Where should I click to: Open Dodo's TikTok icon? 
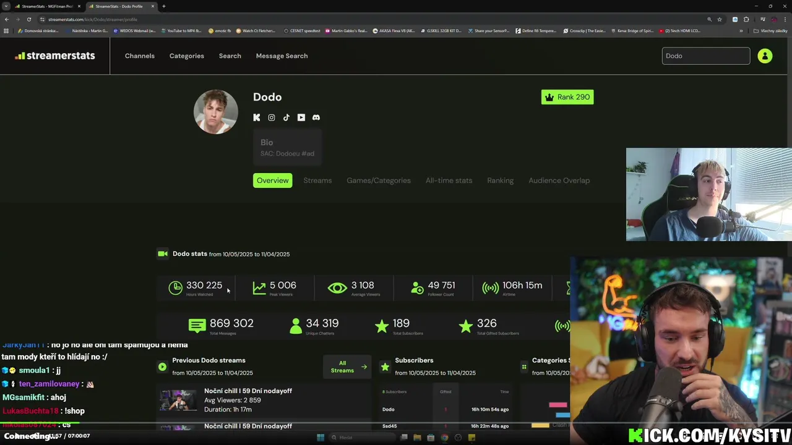(286, 117)
